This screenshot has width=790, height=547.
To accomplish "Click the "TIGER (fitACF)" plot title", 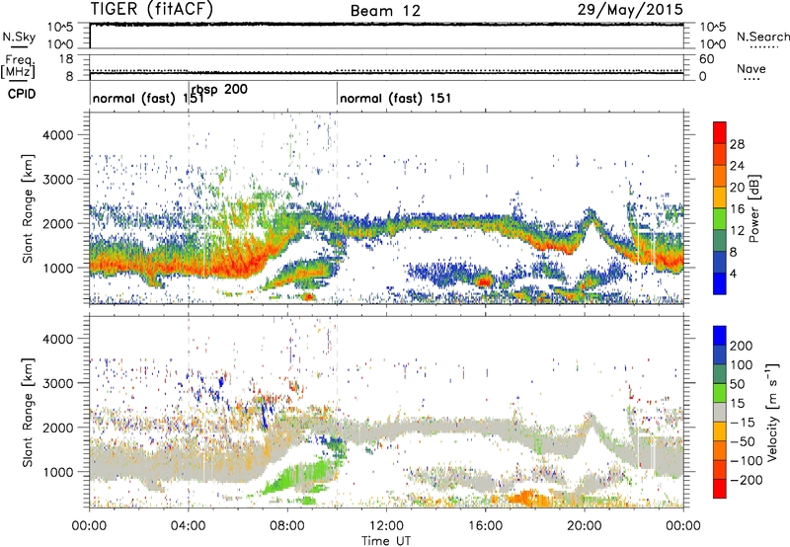I will coord(152,9).
